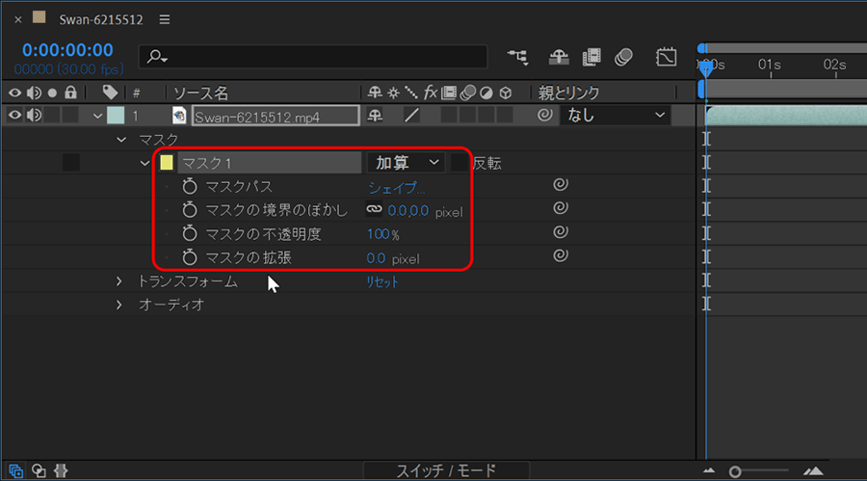Enable stopwatch for マスクの不透明度
Image resolution: width=867 pixels, height=481 pixels.
(x=190, y=233)
